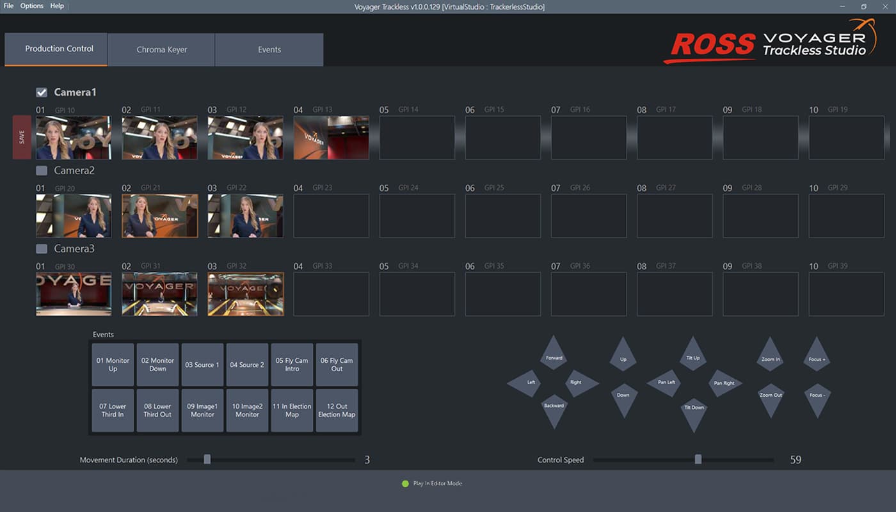
Task: Trigger event 08 Lower Third Out
Action: click(157, 410)
